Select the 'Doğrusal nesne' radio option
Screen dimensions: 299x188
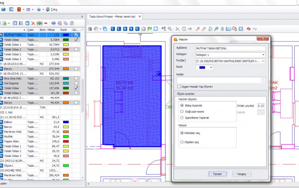[x=183, y=111]
